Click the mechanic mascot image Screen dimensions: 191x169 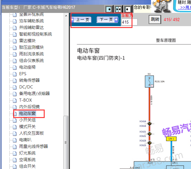(x=161, y=6)
